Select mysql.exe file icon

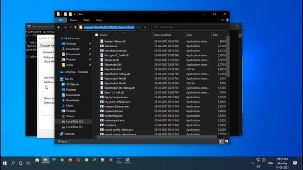point(102,125)
